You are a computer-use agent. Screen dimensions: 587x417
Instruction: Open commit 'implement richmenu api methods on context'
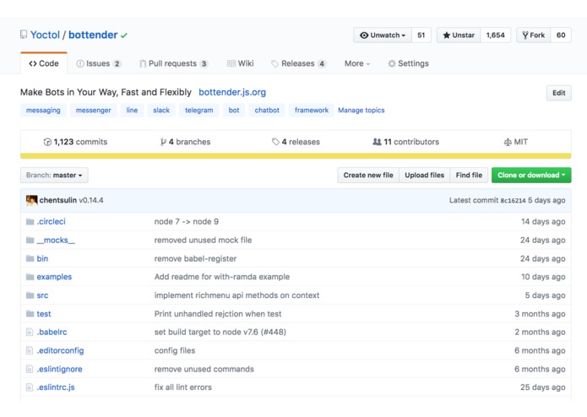pyautogui.click(x=236, y=295)
